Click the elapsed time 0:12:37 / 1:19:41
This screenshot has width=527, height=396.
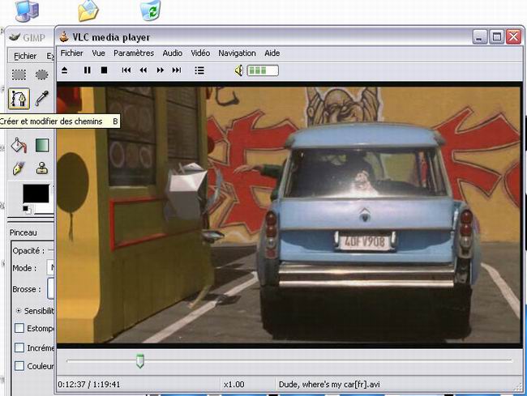pos(88,385)
